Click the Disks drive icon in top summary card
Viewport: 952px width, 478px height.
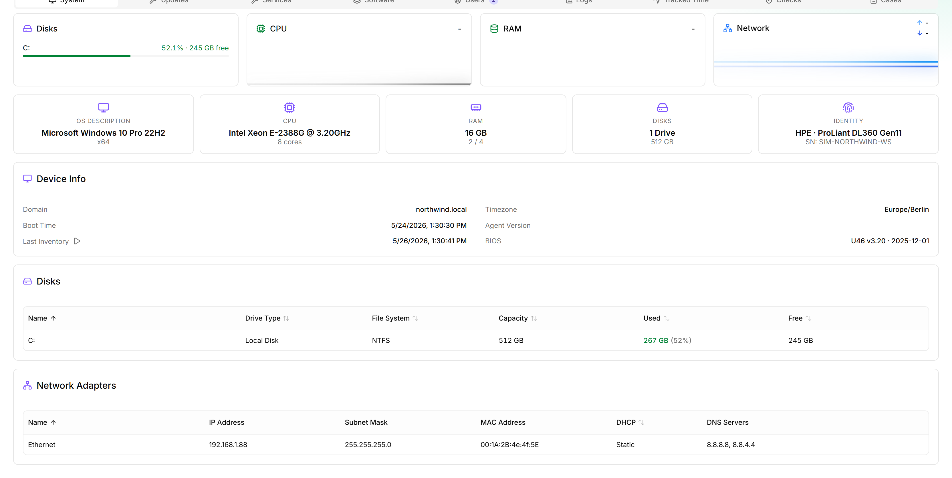pos(27,28)
